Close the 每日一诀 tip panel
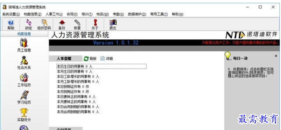 coord(276,56)
